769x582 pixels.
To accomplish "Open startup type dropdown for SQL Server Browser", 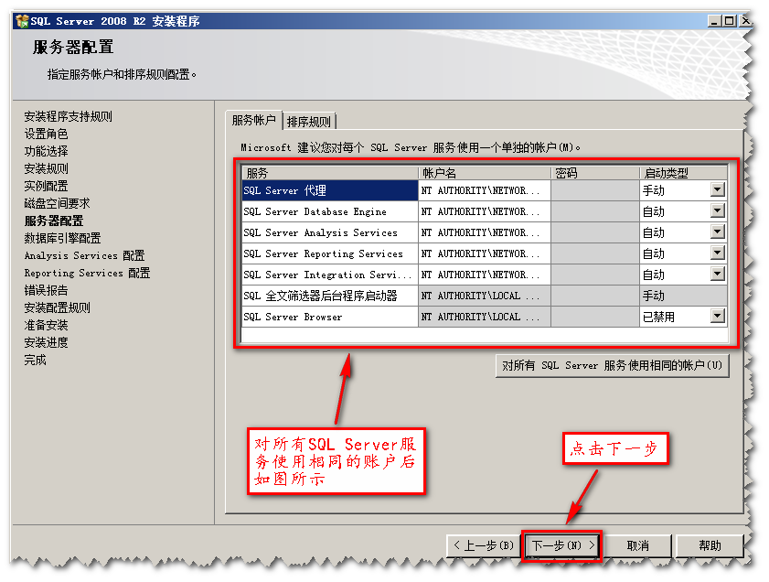I will [x=718, y=317].
